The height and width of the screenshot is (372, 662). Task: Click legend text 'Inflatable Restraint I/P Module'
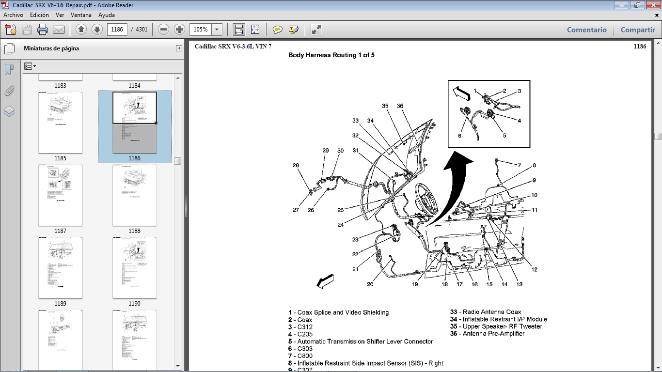tap(505, 319)
